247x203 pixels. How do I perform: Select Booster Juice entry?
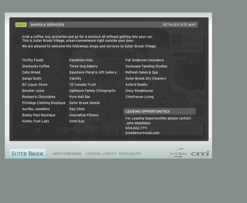[x=33, y=91]
